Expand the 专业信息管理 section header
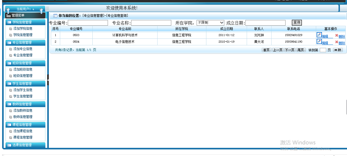 pos(25,43)
